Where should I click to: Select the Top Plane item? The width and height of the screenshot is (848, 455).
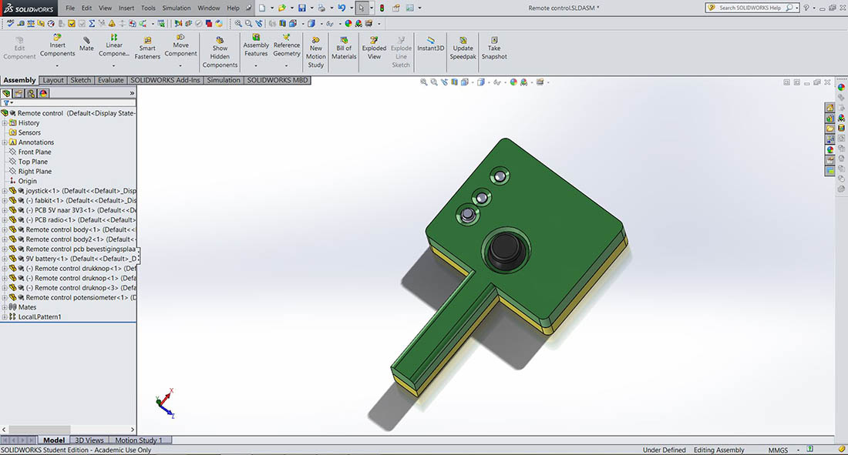pyautogui.click(x=32, y=162)
